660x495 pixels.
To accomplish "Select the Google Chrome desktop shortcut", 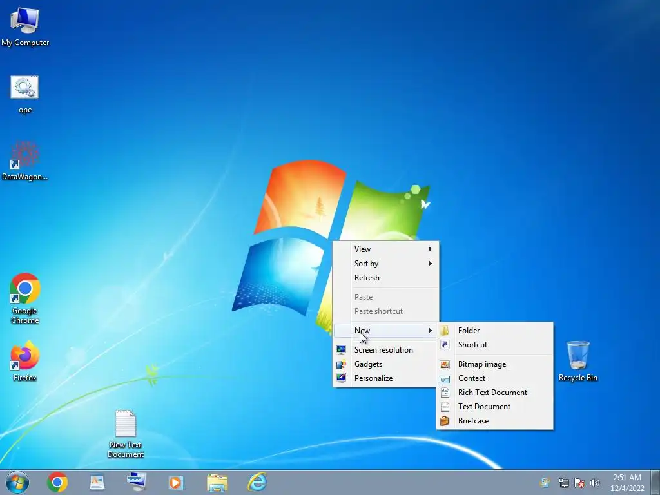I will (x=25, y=298).
